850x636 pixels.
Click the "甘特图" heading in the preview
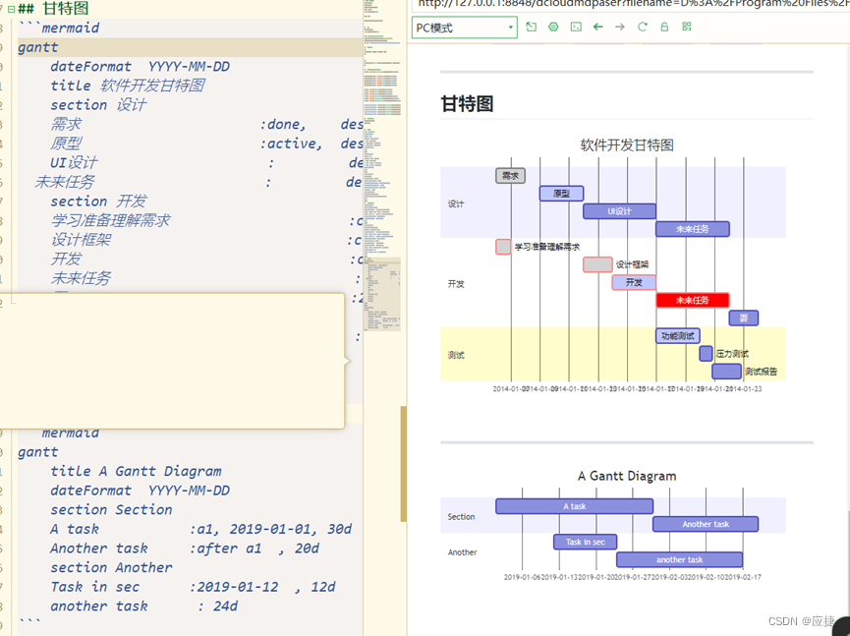pos(467,103)
